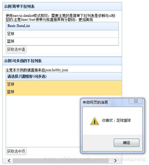Click the 确定 button in the dialog

click(127, 143)
